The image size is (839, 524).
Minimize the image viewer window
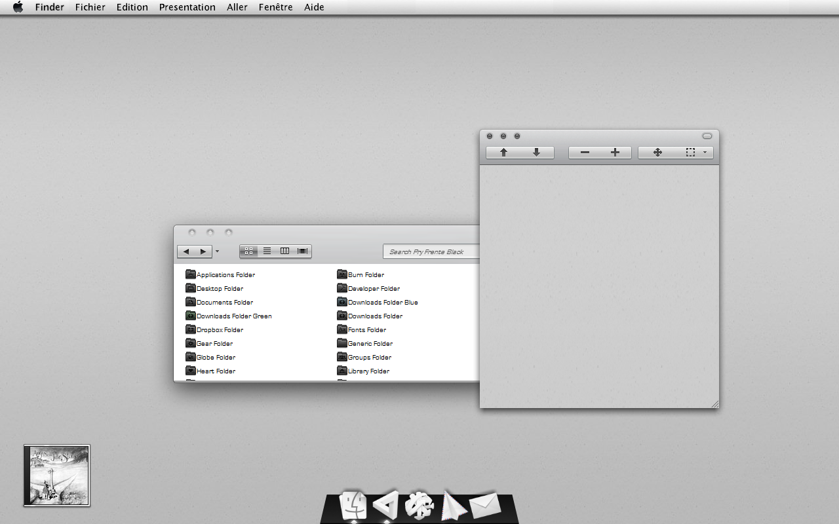coord(503,136)
